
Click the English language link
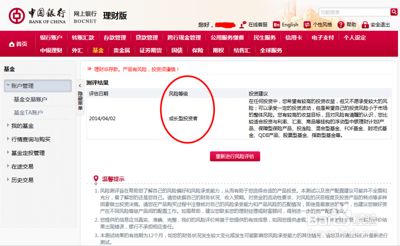(x=290, y=24)
